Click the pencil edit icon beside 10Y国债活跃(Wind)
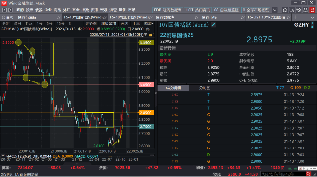 [x=213, y=25]
